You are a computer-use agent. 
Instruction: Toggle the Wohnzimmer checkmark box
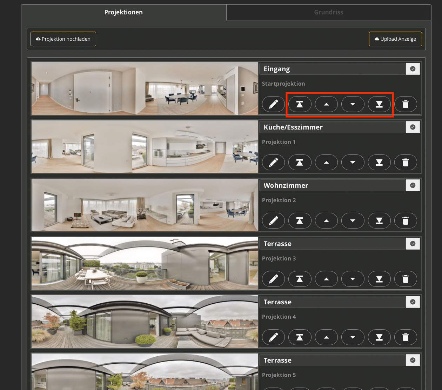point(413,185)
